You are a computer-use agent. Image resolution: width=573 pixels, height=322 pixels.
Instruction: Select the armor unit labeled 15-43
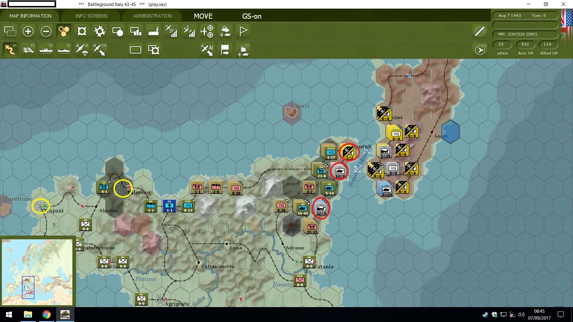point(302,208)
